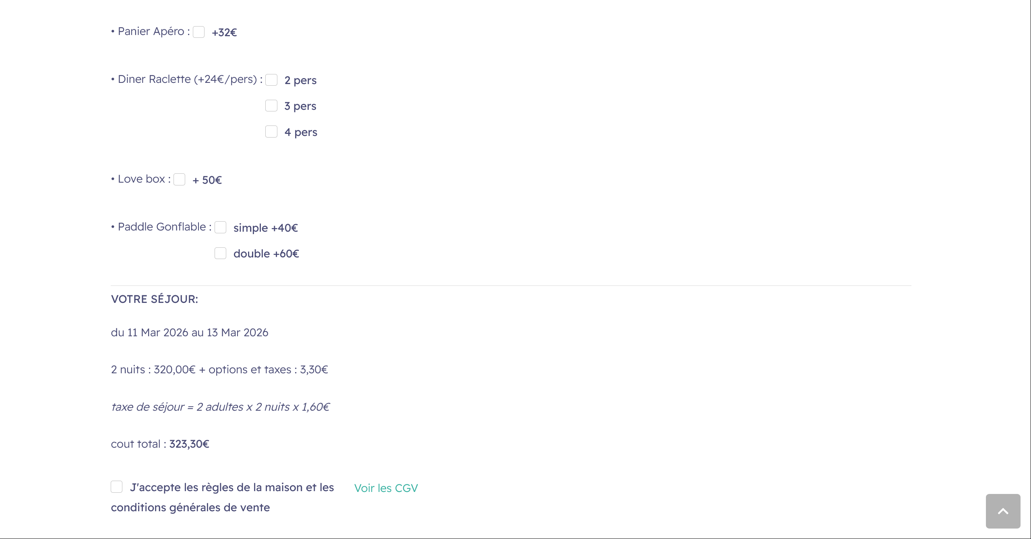This screenshot has height=539, width=1031.
Task: Check the 2 pers Raclette box
Action: click(x=271, y=80)
